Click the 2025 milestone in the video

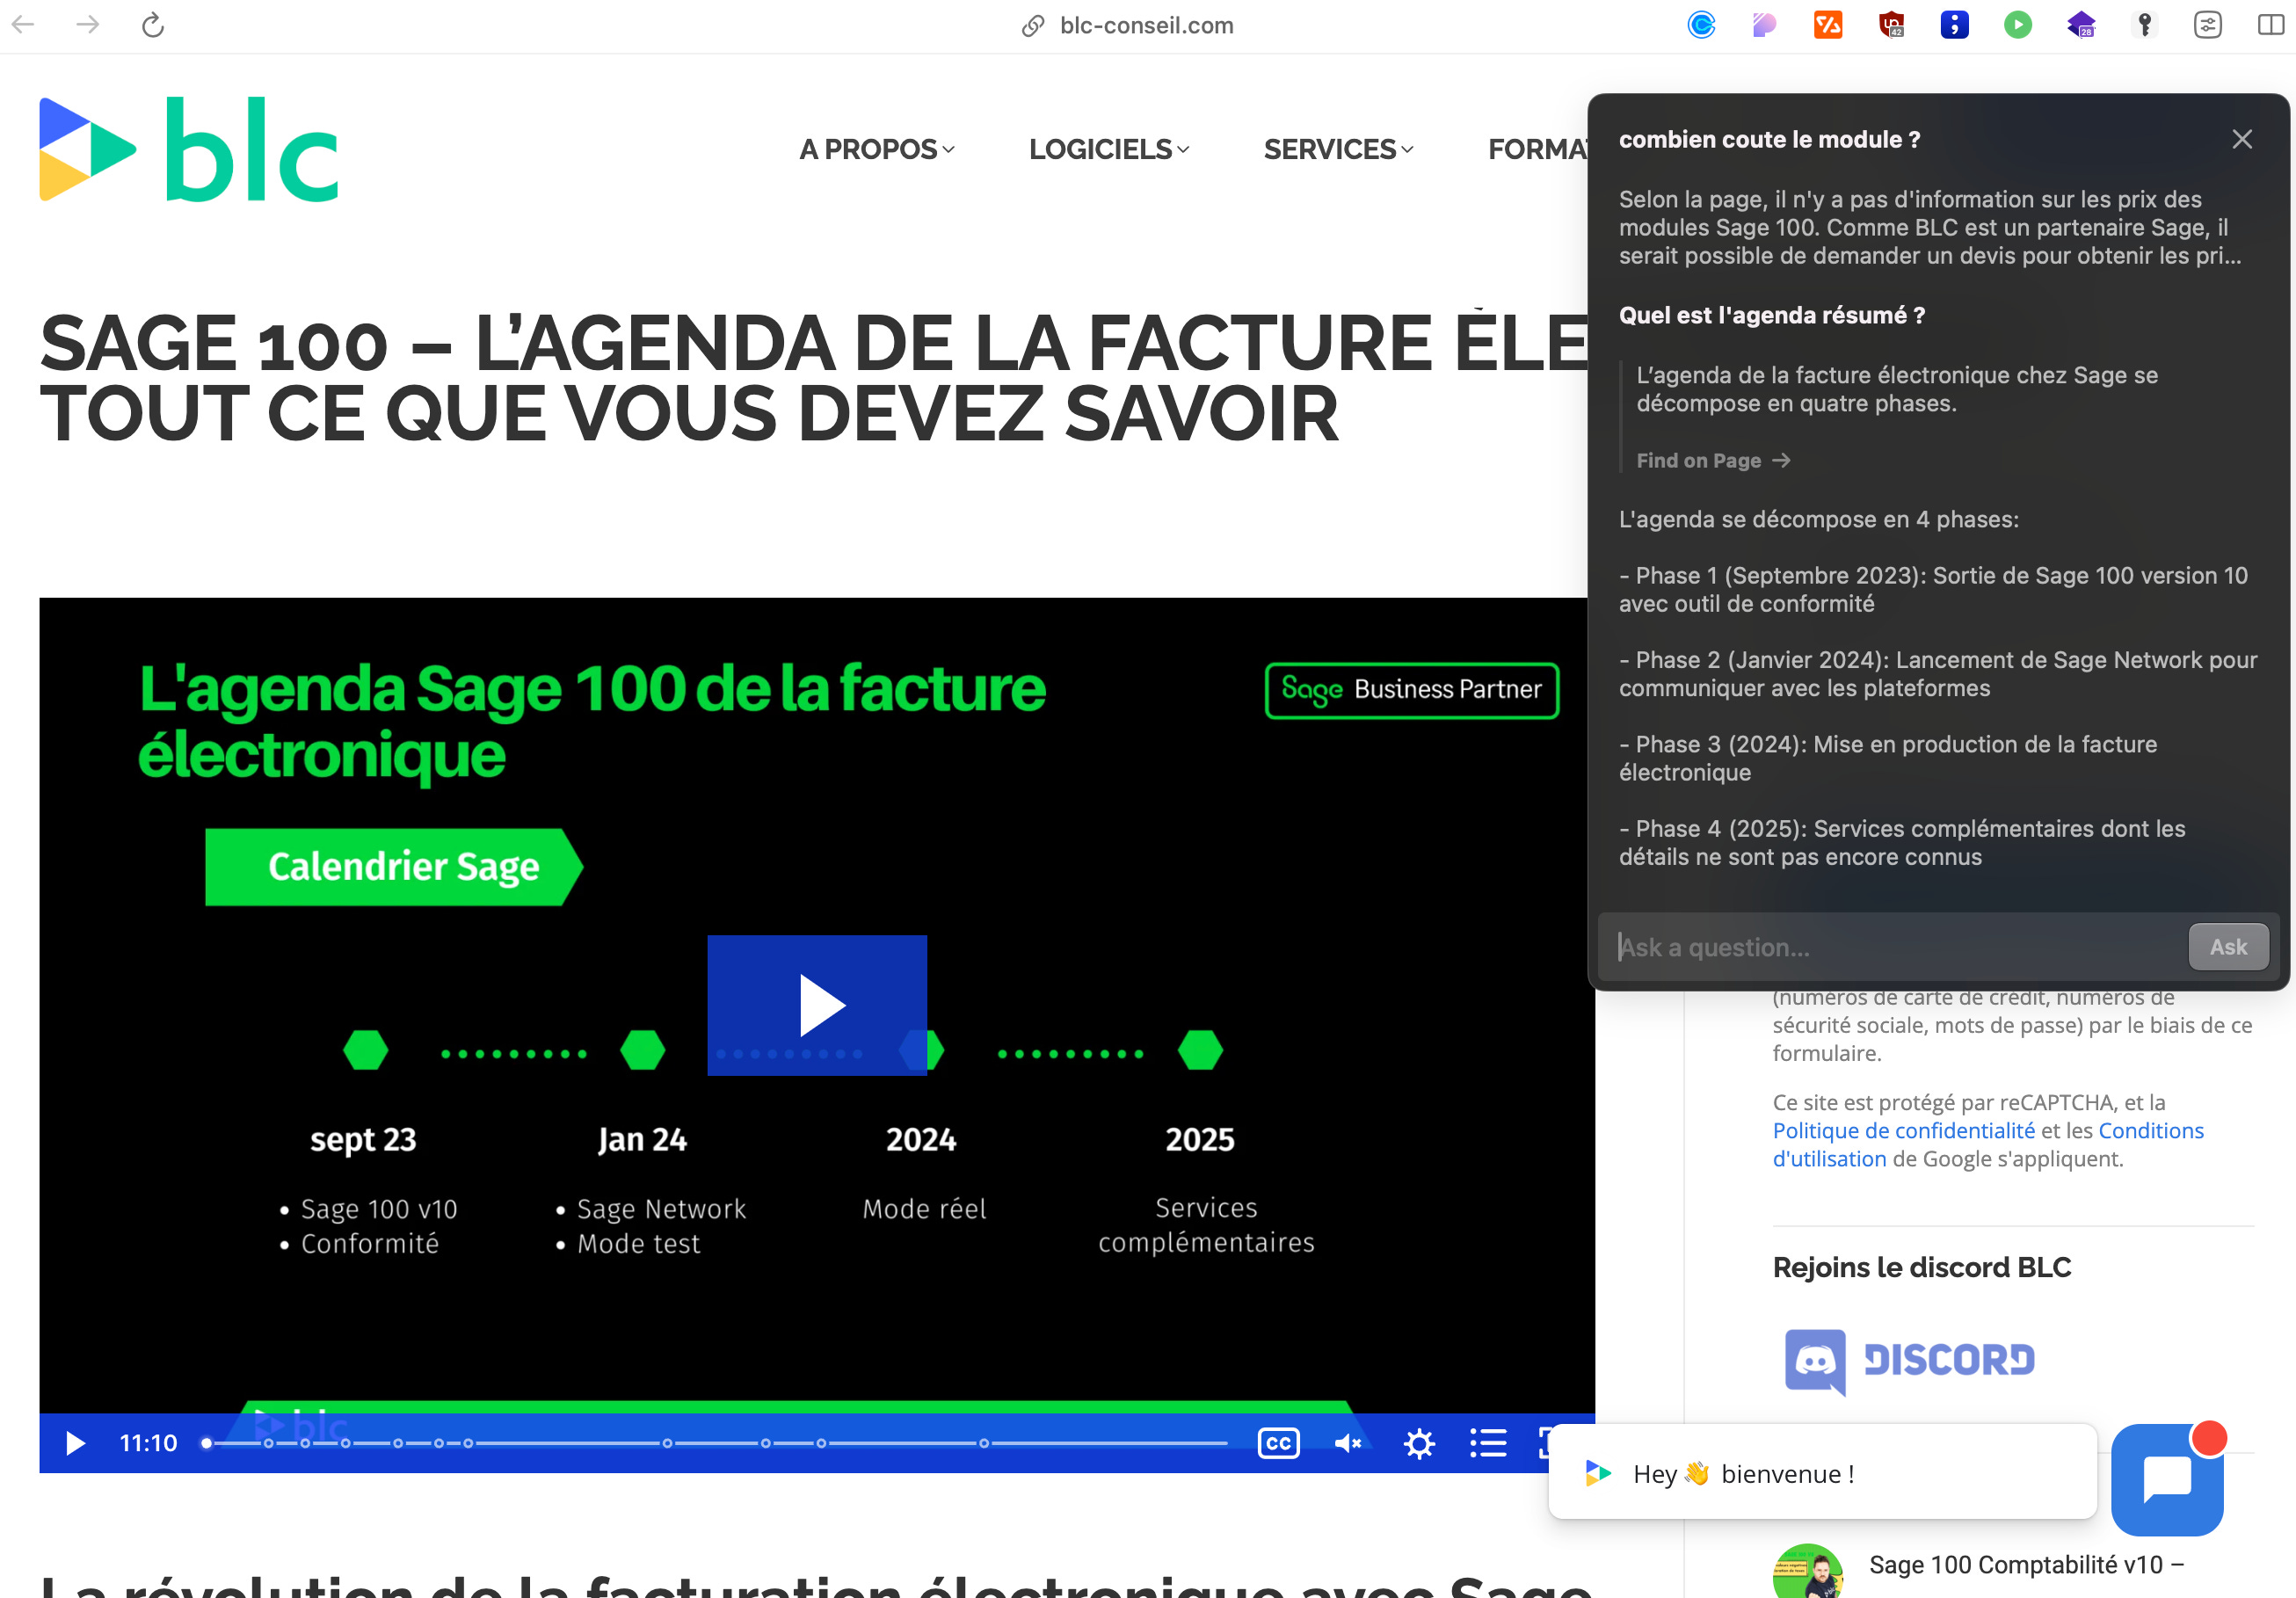1199,1139
